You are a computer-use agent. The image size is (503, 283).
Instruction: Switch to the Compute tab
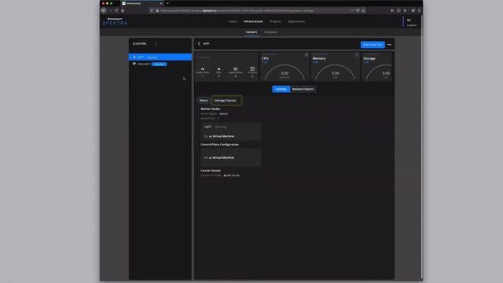(x=270, y=32)
